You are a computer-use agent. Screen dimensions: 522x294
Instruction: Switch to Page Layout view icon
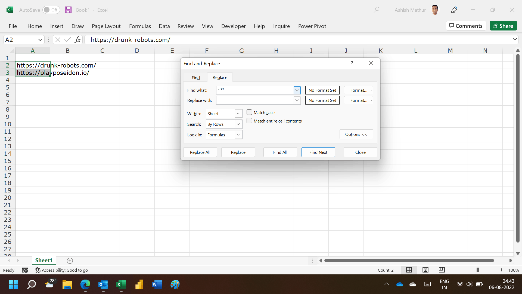click(x=425, y=270)
